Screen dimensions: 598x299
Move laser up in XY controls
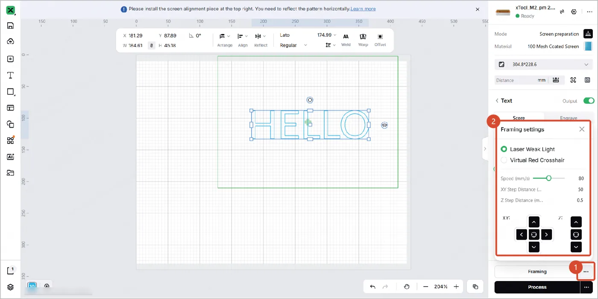tap(534, 222)
